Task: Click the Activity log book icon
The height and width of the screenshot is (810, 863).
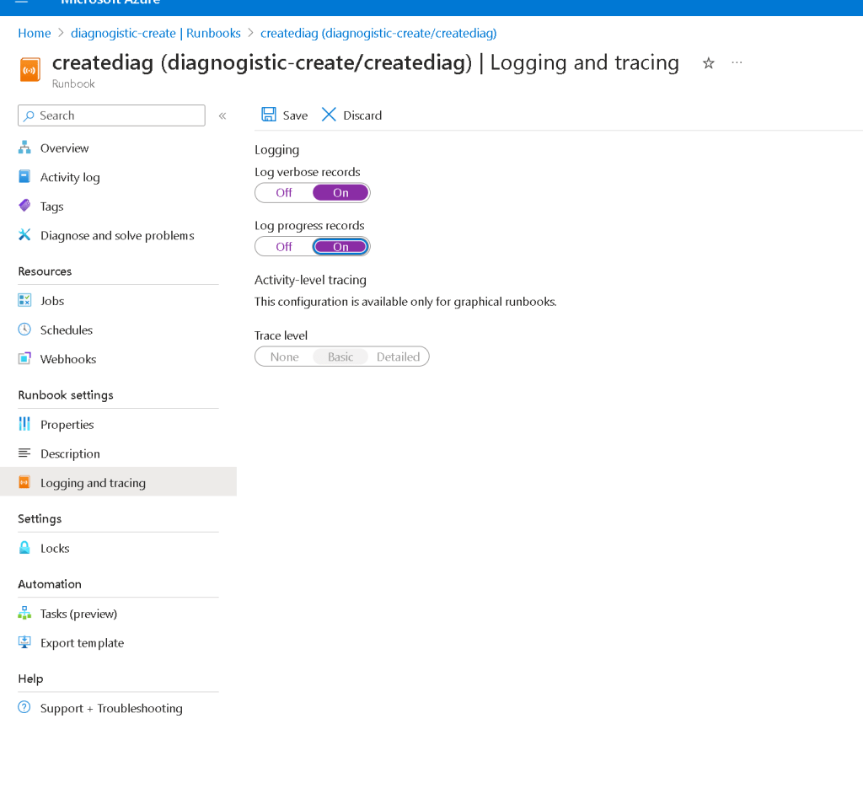Action: tap(24, 177)
